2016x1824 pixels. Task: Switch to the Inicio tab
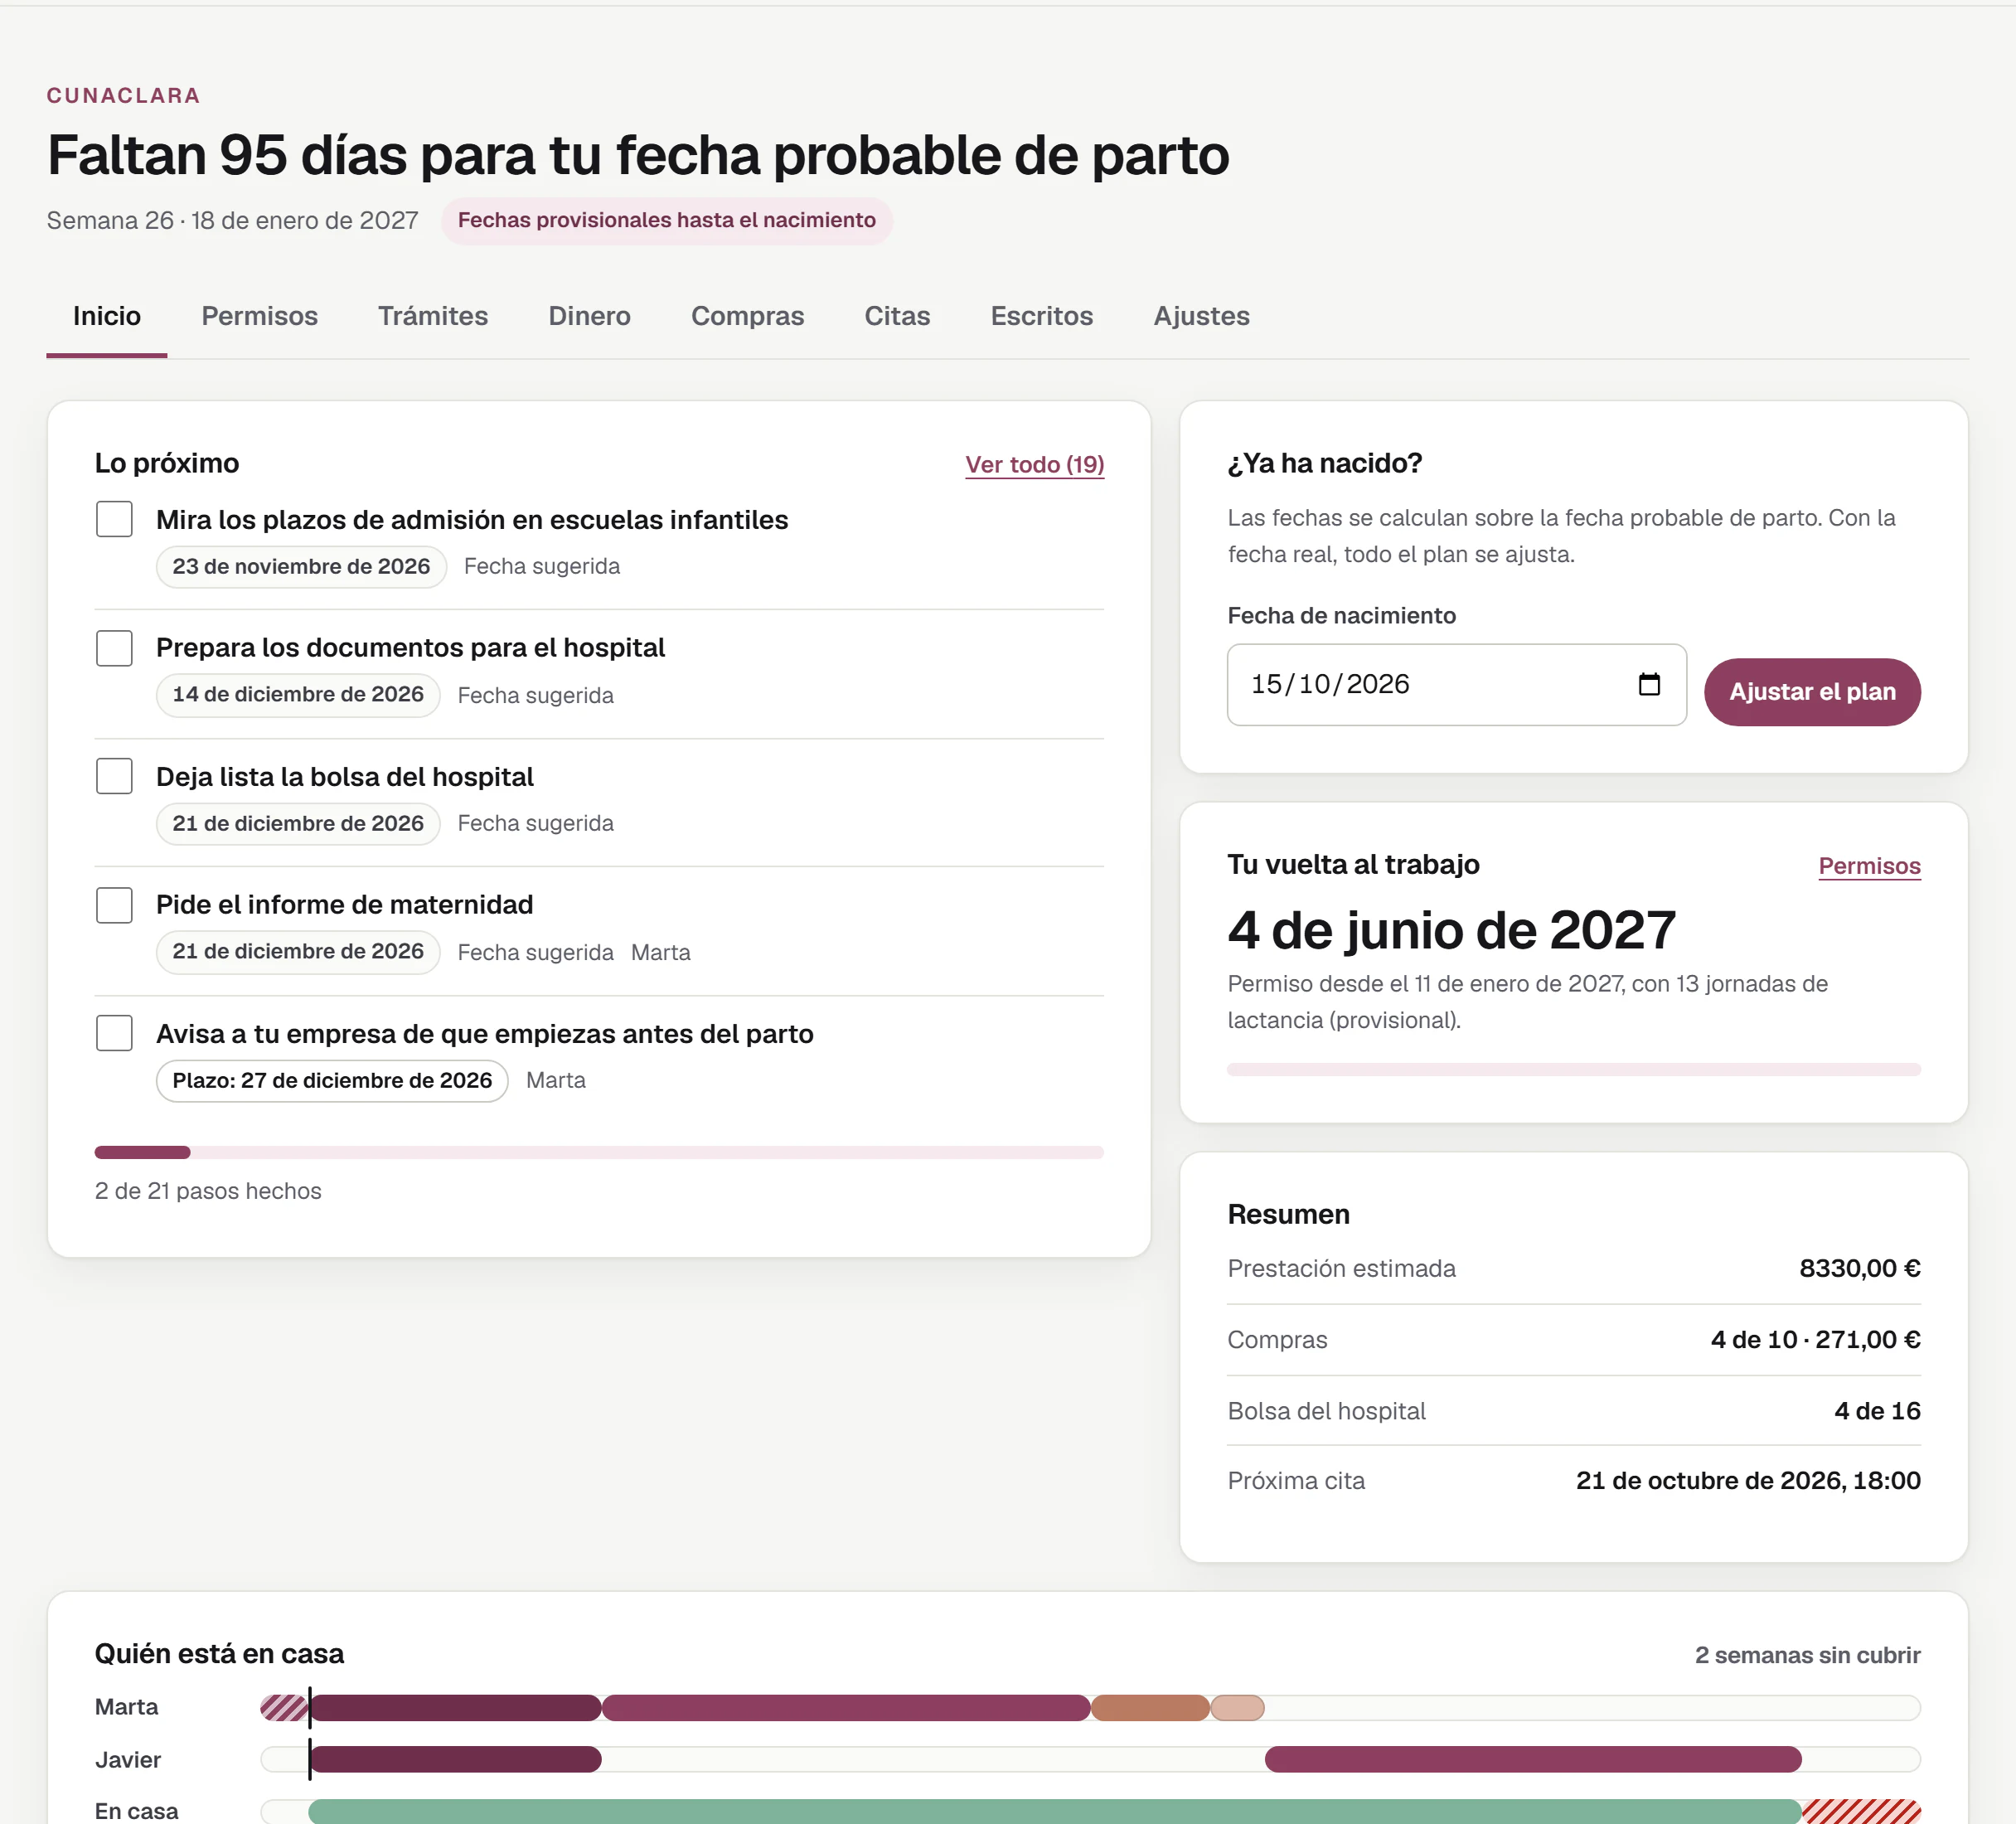(107, 316)
